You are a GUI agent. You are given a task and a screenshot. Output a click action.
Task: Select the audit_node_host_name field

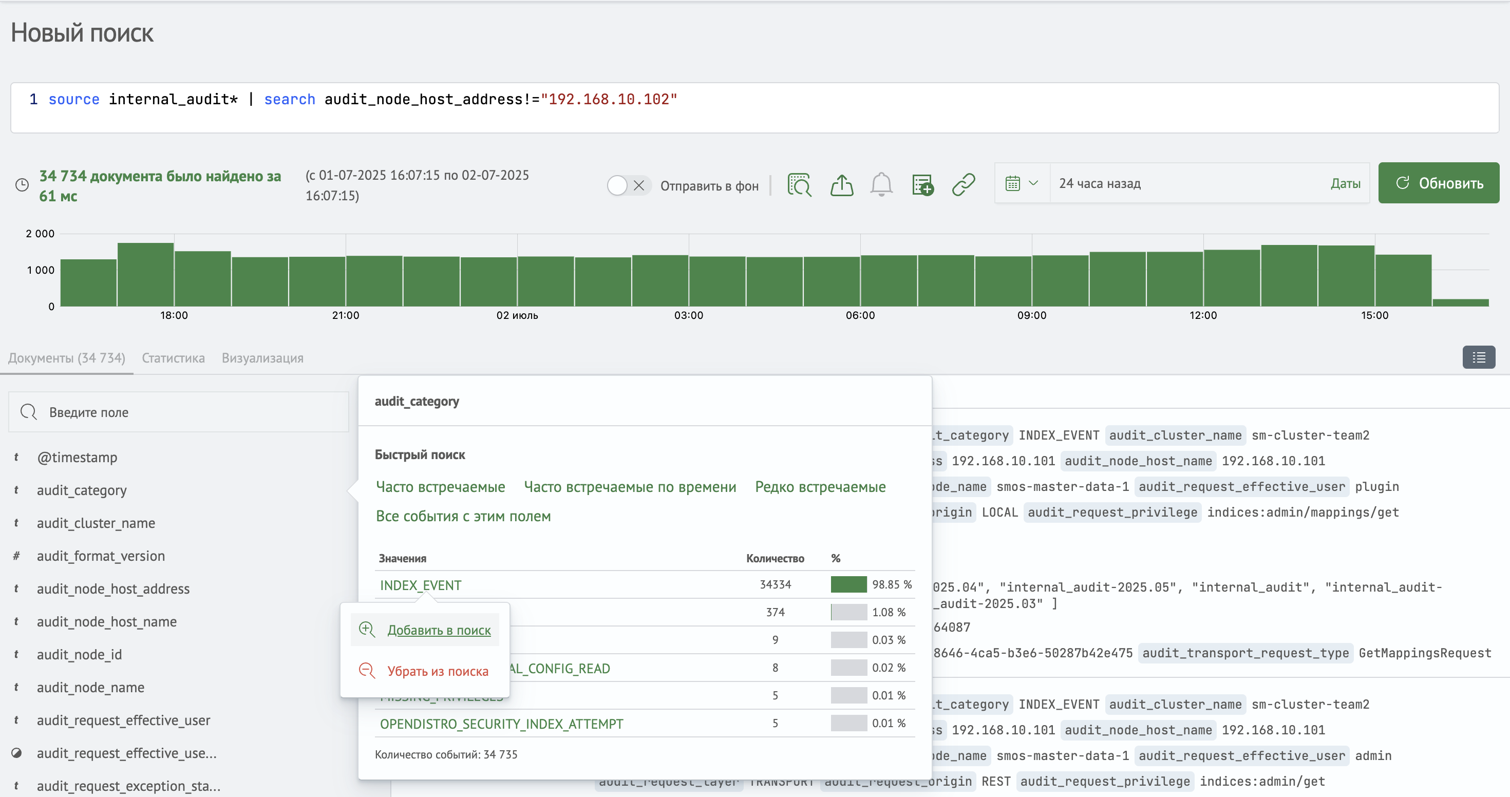tap(107, 621)
